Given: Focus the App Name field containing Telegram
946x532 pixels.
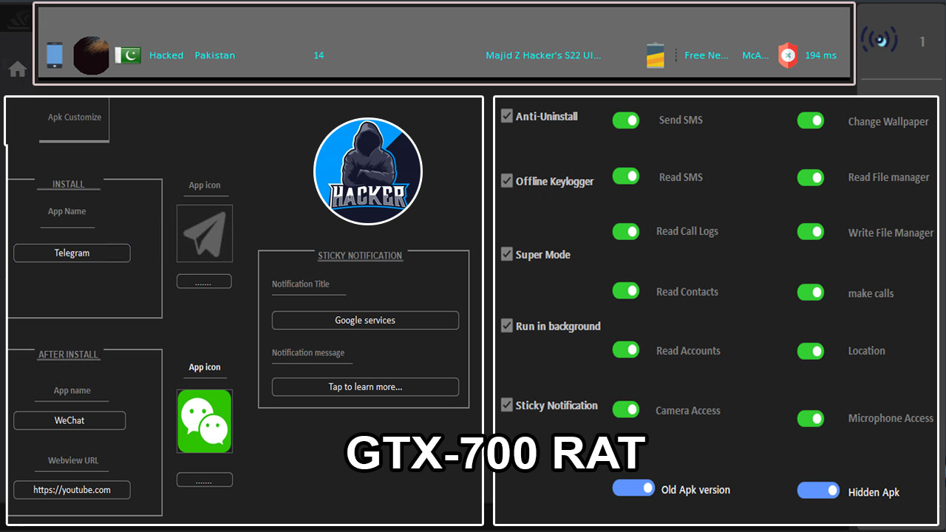Looking at the screenshot, I should click(x=72, y=253).
